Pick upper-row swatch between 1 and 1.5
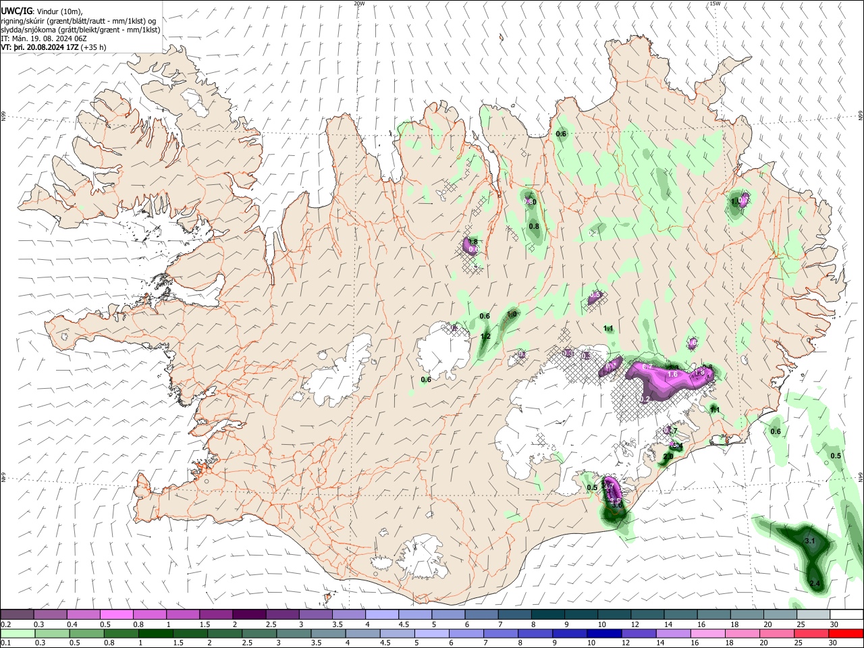864x648 pixels. [x=183, y=614]
